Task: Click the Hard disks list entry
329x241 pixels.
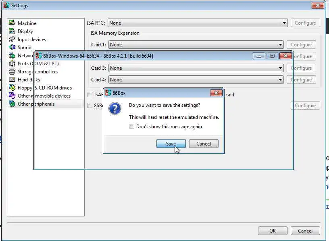Action: tap(29, 80)
